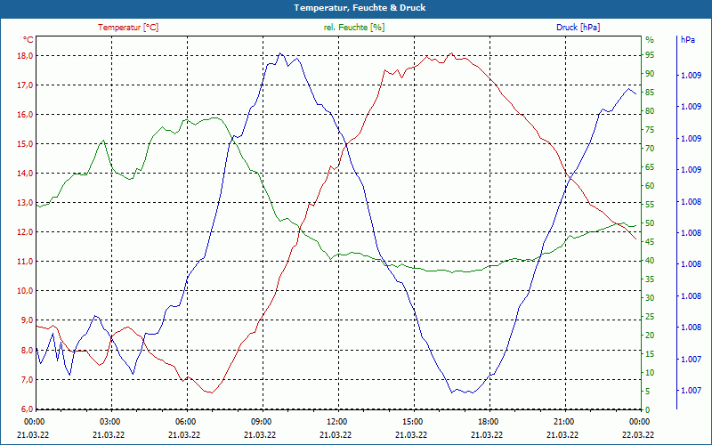The height and width of the screenshot is (445, 712).
Task: Click the '12,0' temperature tick label
Action: pos(25,232)
